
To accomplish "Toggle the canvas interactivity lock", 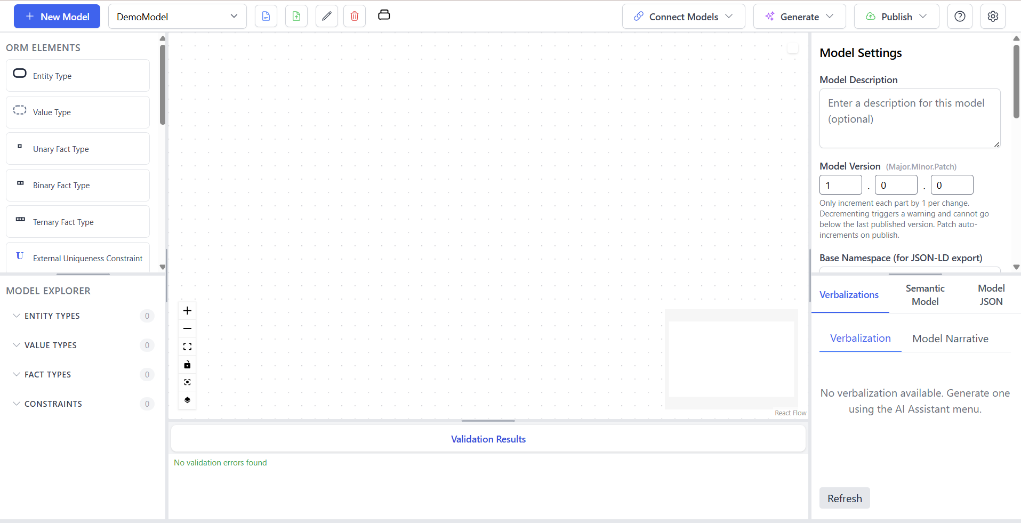I will point(187,365).
